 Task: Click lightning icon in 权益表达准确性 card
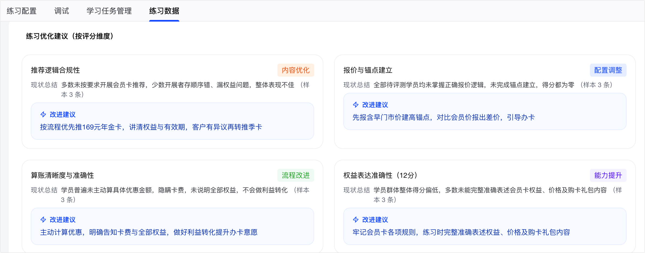point(356,220)
